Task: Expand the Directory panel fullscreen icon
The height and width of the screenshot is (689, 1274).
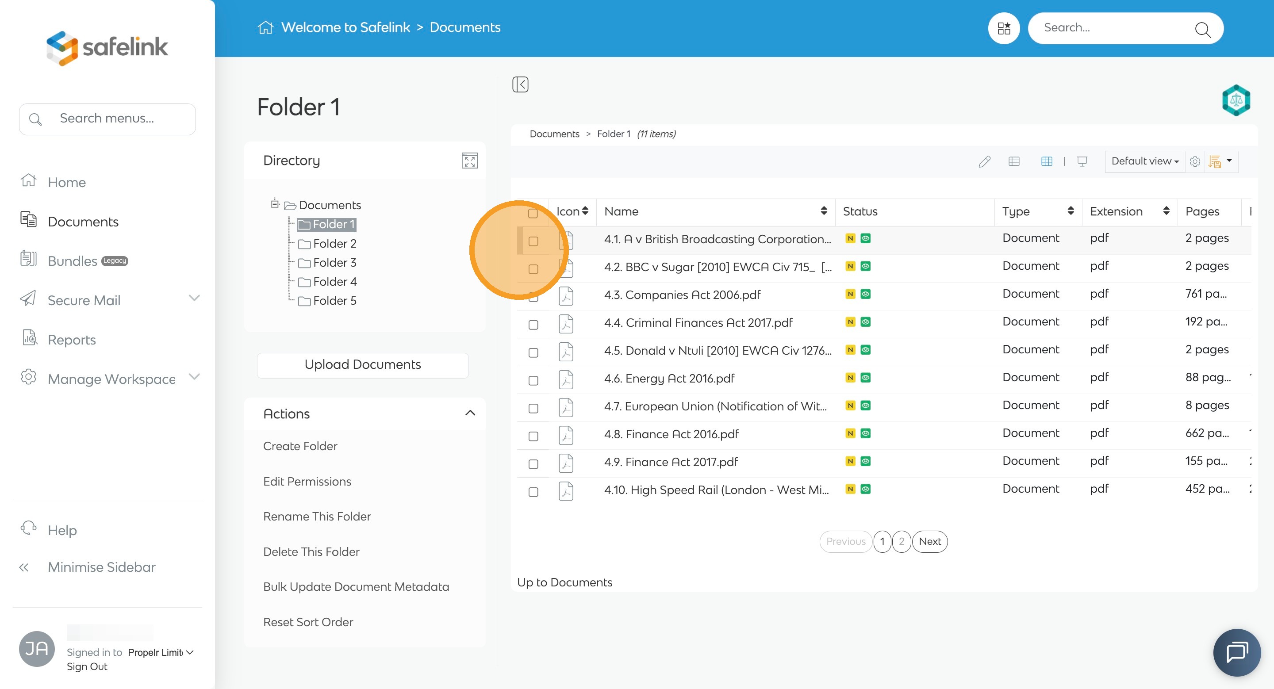Action: click(469, 161)
